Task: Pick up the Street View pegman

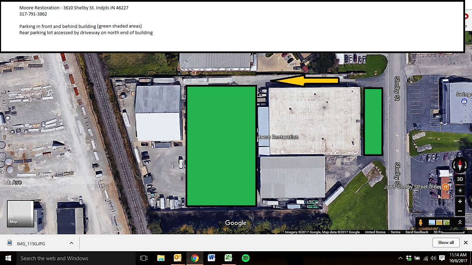Action: (421, 223)
